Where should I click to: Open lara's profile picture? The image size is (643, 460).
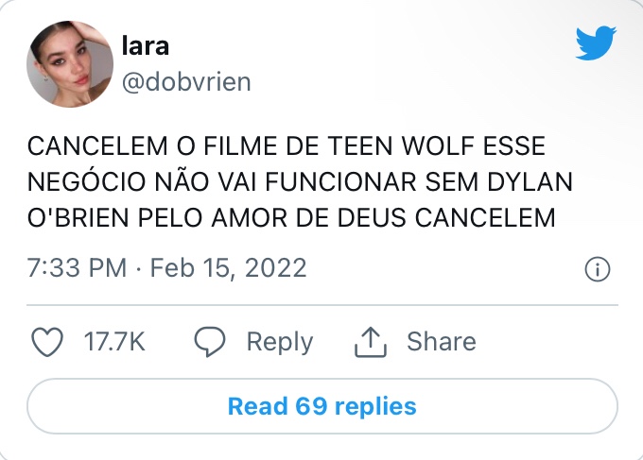(x=71, y=64)
